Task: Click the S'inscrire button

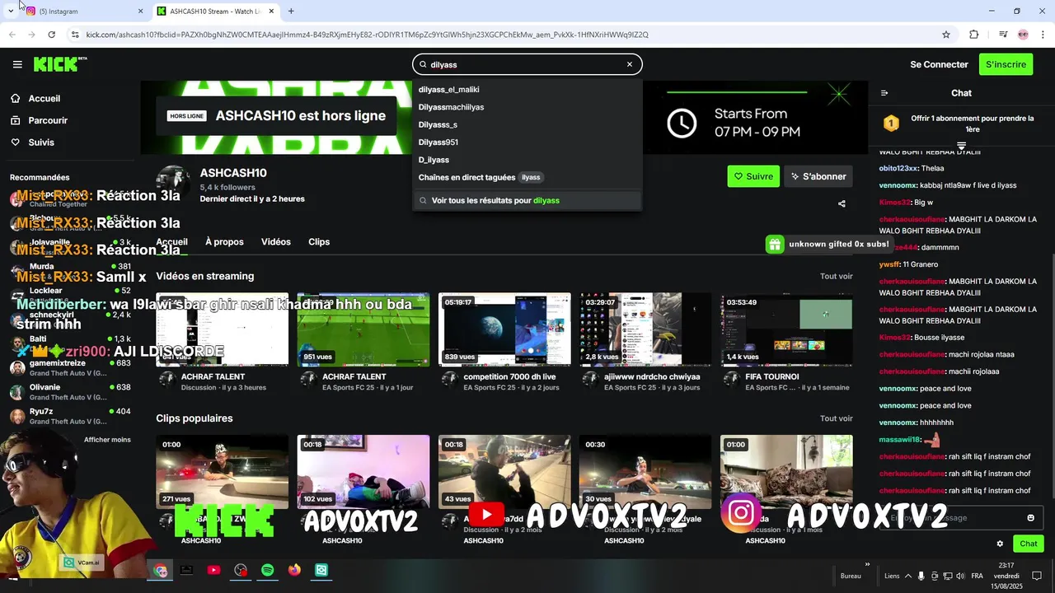Action: coord(1006,64)
